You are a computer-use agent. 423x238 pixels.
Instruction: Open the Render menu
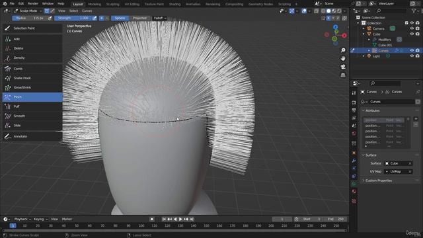click(x=33, y=4)
